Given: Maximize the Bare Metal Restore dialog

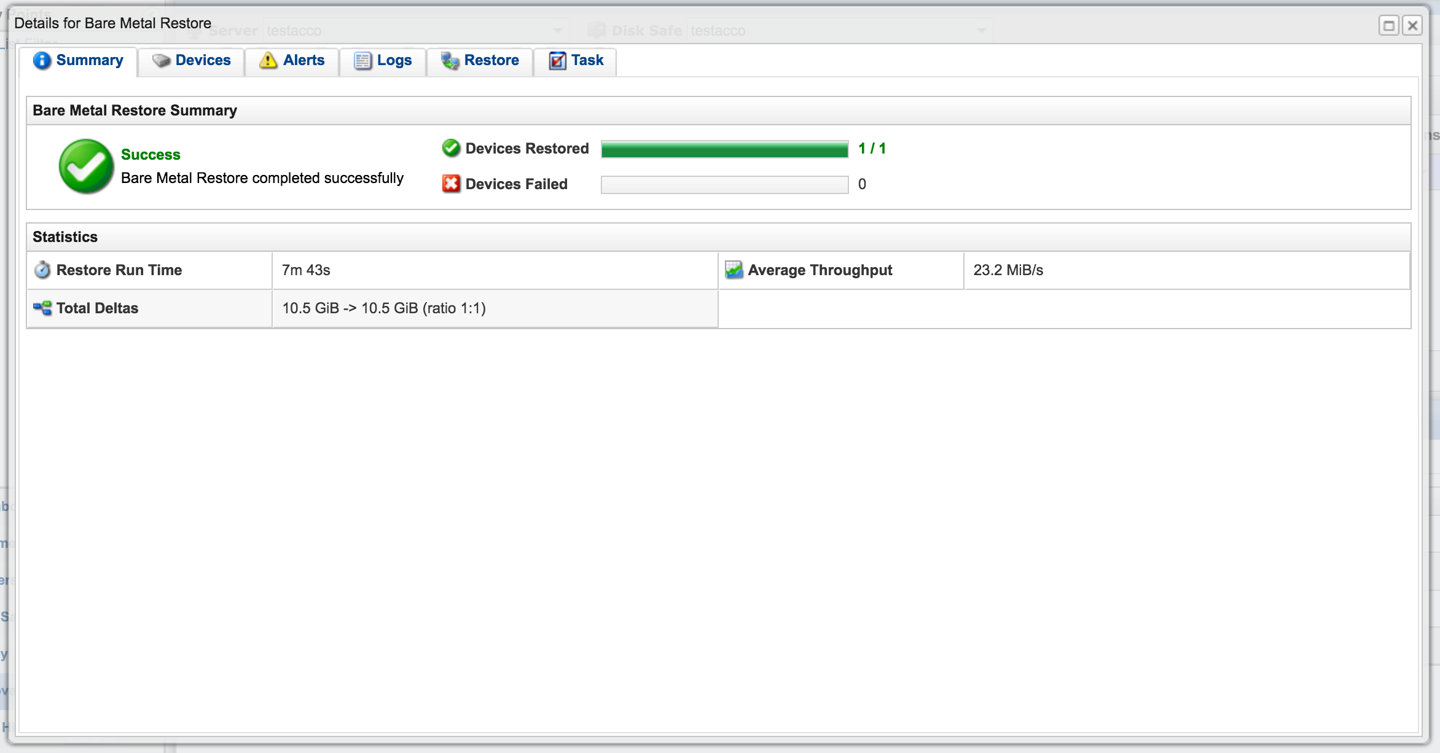Looking at the screenshot, I should click(x=1388, y=26).
